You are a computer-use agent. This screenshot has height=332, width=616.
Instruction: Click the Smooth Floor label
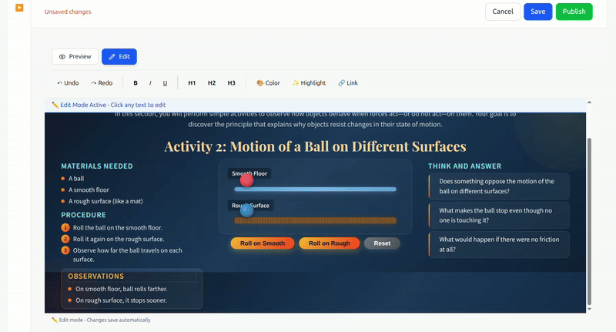coord(249,173)
